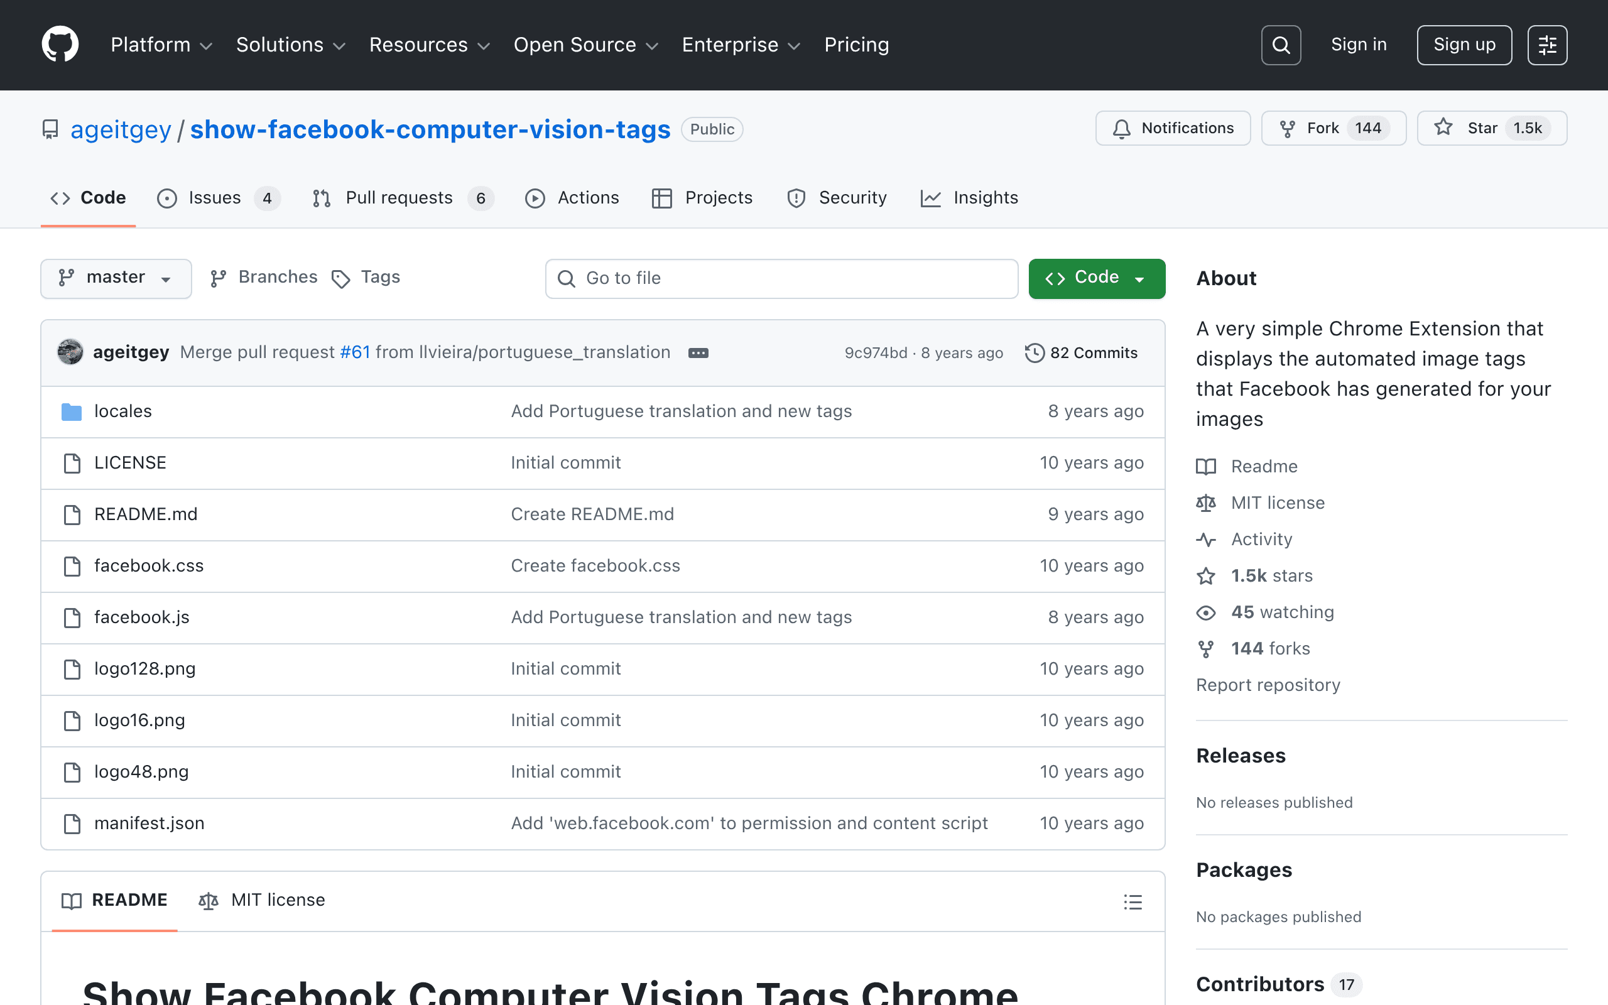Open pull request #61 link
The image size is (1608, 1005).
click(x=355, y=352)
